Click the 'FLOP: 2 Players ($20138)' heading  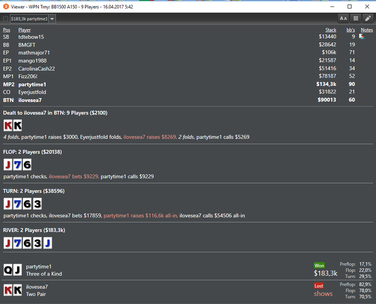pyautogui.click(x=32, y=152)
